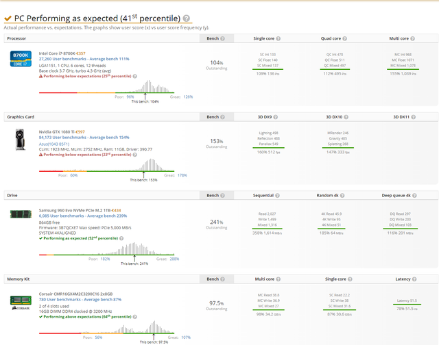Image resolution: width=439 pixels, height=345 pixels.
Task: Click Performing above expectations (64th percentile) text
Action: (87, 317)
